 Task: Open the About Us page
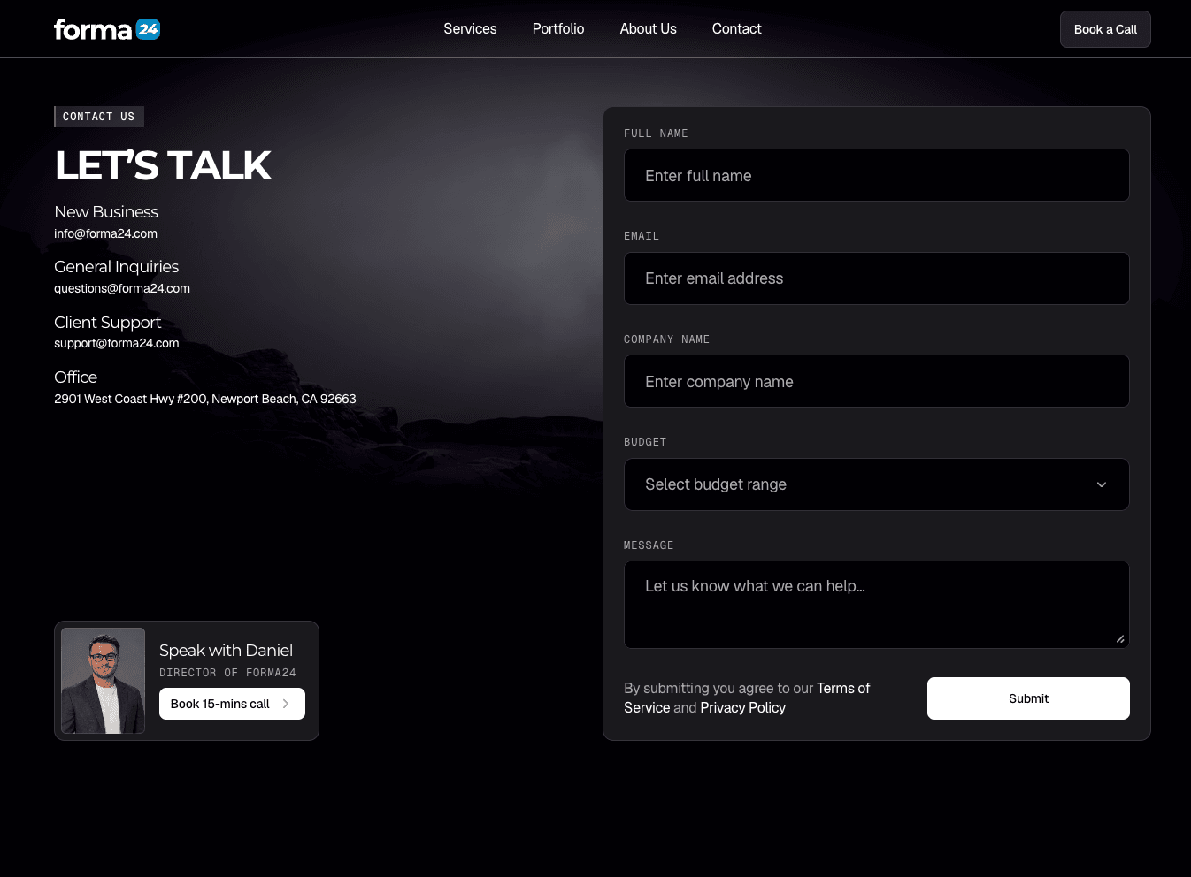(x=649, y=29)
